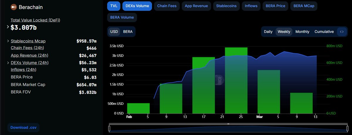Select the Monthly interval
This screenshot has height=135, width=352.
[302, 32]
